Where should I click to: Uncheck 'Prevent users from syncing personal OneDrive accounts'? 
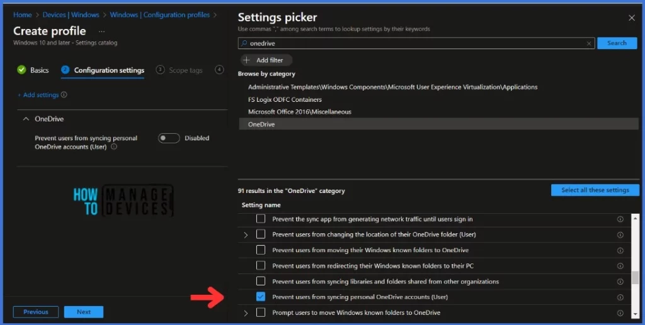tap(261, 297)
